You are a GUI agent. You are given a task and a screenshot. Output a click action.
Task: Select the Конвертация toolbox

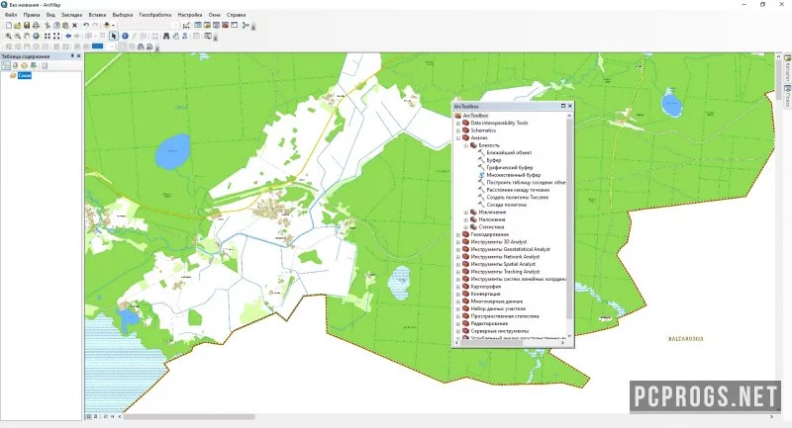tap(485, 294)
